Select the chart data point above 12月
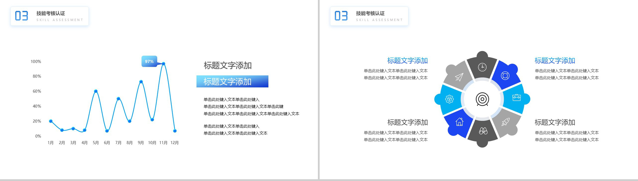Screen dimensions: 638x181 (175, 131)
